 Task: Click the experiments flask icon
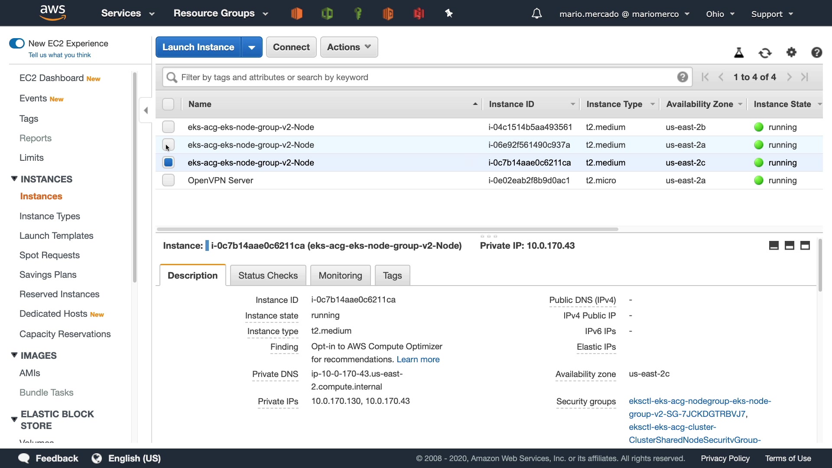pyautogui.click(x=739, y=53)
